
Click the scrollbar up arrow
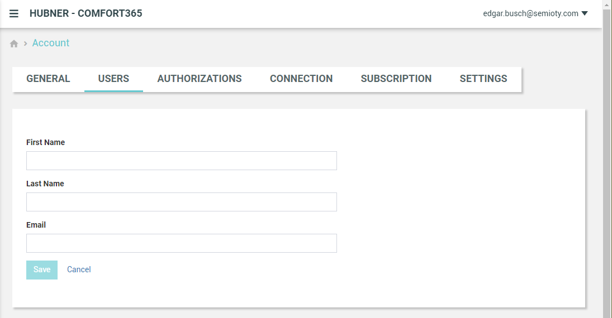pos(607,4)
